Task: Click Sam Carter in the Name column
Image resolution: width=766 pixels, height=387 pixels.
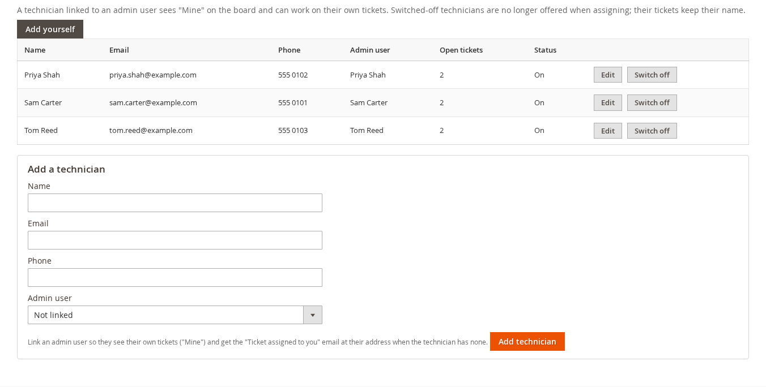Action: (x=43, y=102)
